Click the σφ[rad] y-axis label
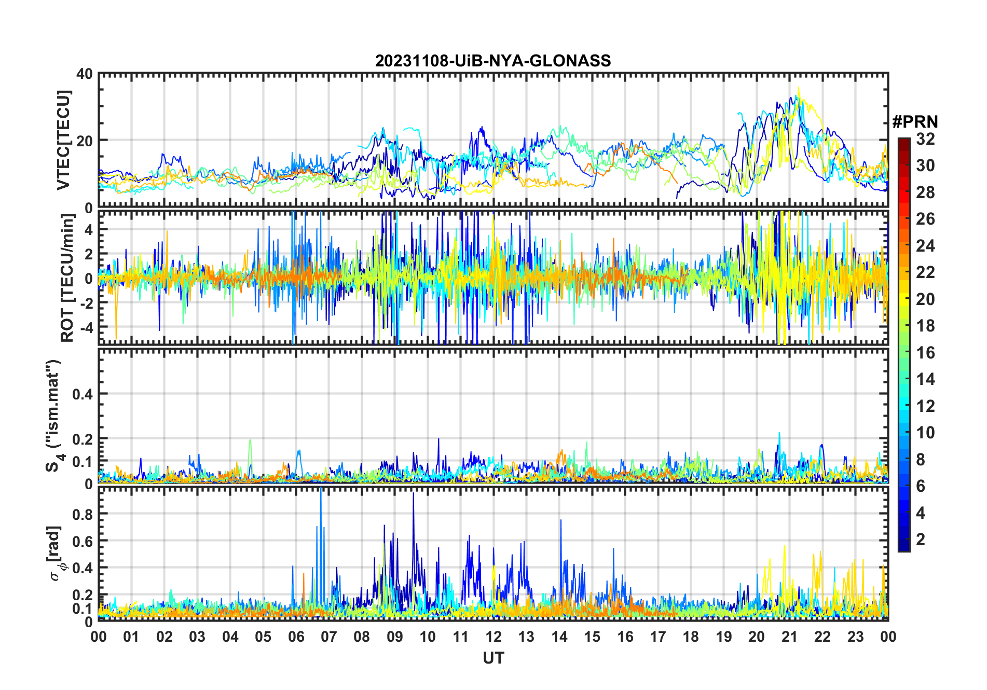The height and width of the screenshot is (690, 987). (56, 554)
